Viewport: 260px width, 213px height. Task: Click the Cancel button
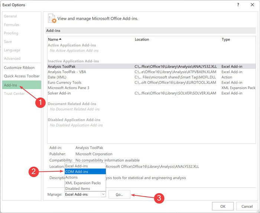(x=247, y=206)
